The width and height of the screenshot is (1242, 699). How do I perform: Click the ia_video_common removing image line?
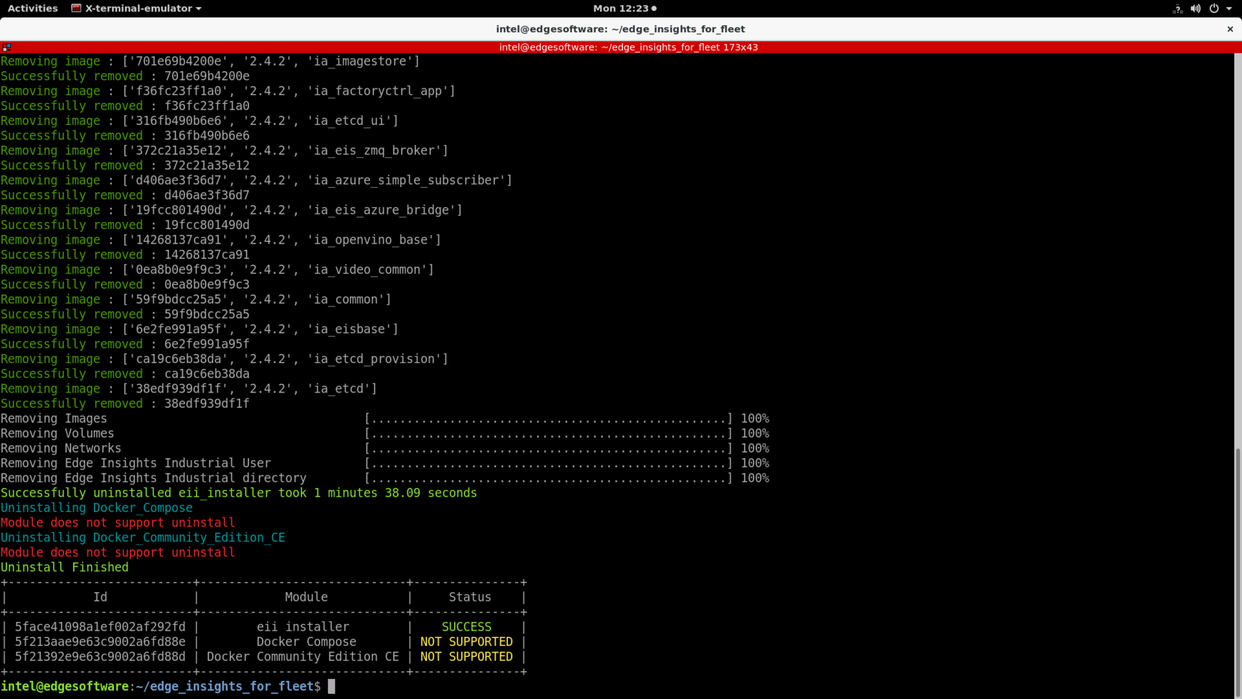pos(217,270)
